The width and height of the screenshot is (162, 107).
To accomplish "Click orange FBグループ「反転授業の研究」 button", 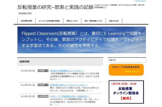I will pyautogui.click(x=126, y=70).
